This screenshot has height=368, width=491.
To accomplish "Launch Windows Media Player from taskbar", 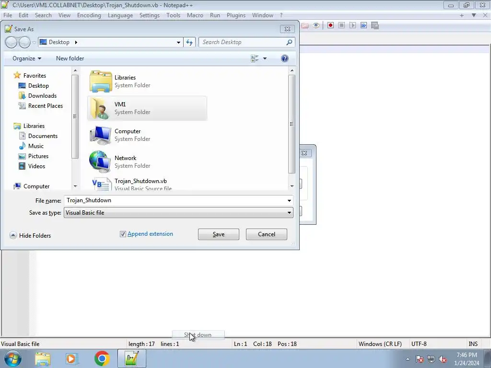I will pyautogui.click(x=72, y=358).
